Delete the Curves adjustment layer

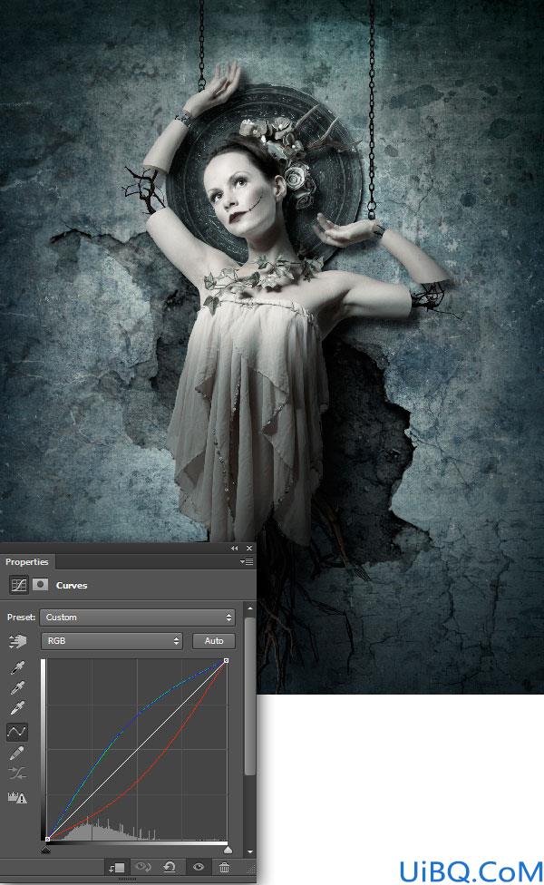click(225, 868)
